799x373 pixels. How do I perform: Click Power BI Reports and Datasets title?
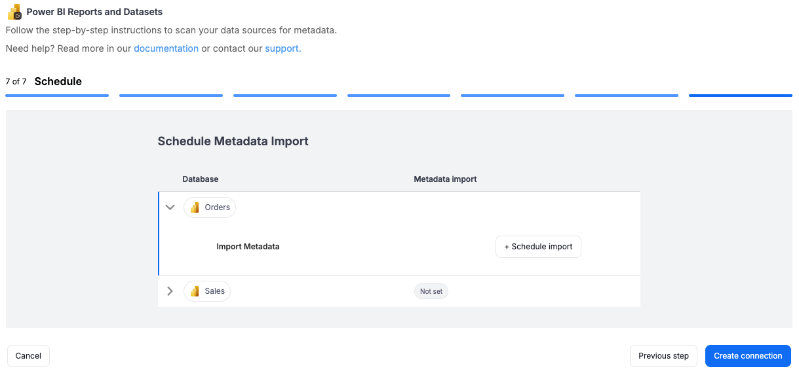click(x=94, y=12)
